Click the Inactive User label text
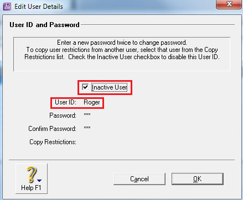The width and height of the screenshot is (243, 200). (110, 87)
